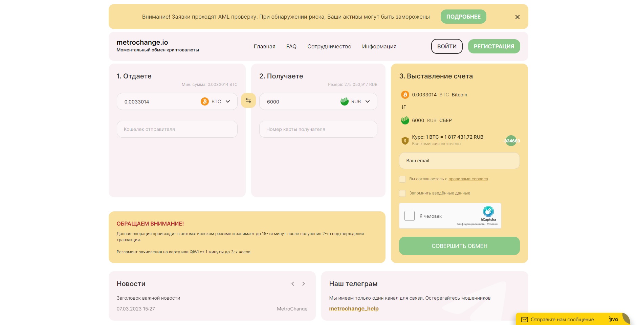
Task: Focus the receive amount field 6000
Action: click(x=301, y=101)
